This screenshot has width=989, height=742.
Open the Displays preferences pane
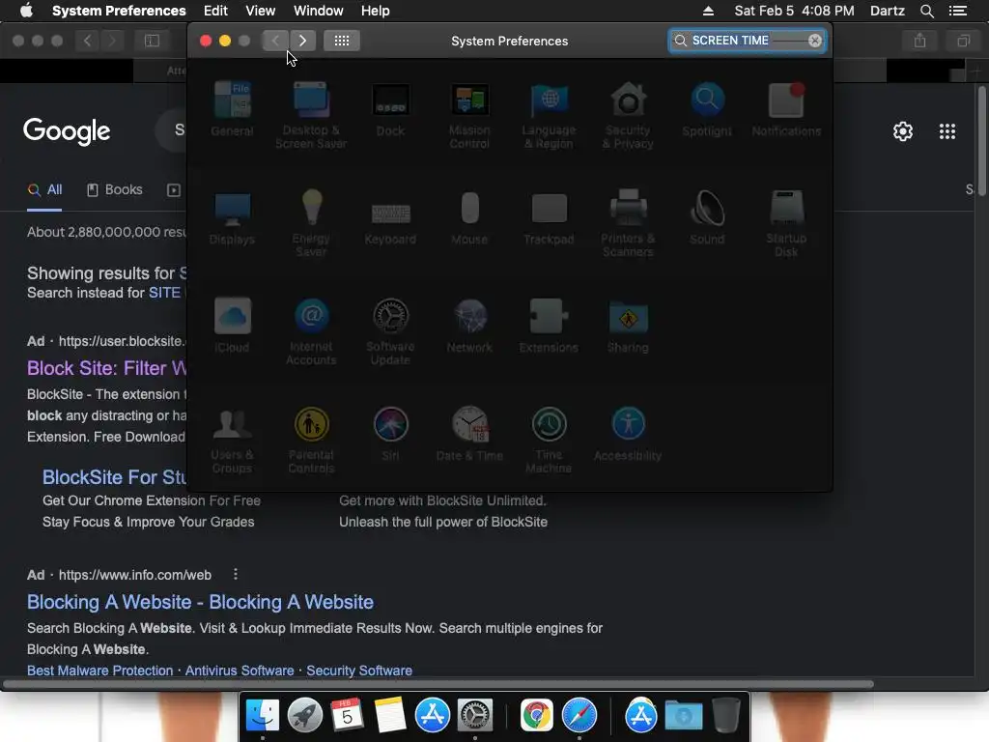tap(232, 217)
